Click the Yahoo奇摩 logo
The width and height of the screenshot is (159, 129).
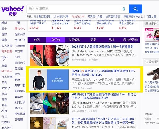[13, 11]
